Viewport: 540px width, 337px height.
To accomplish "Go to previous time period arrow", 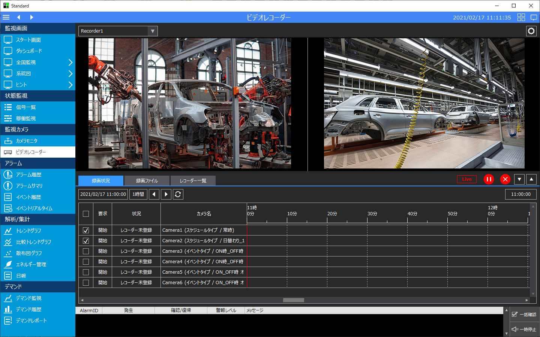I will tap(154, 194).
